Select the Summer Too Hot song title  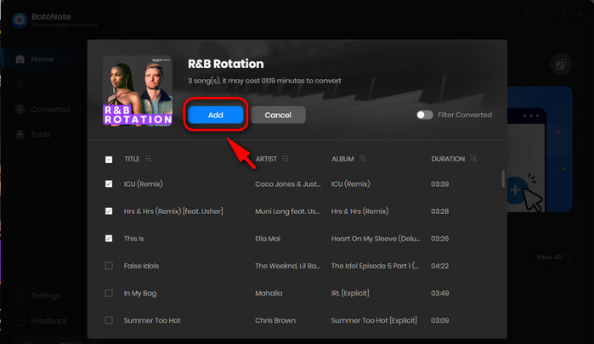coord(152,320)
